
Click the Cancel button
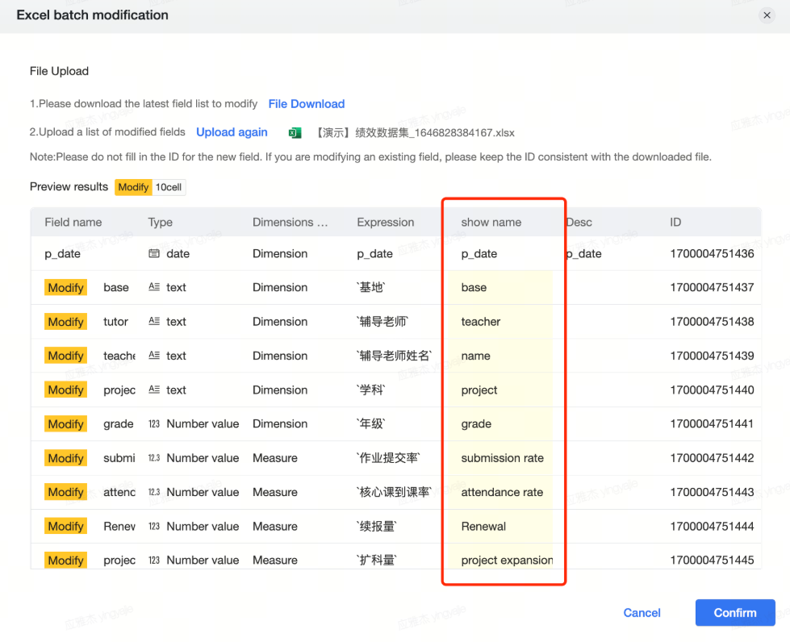click(x=642, y=613)
